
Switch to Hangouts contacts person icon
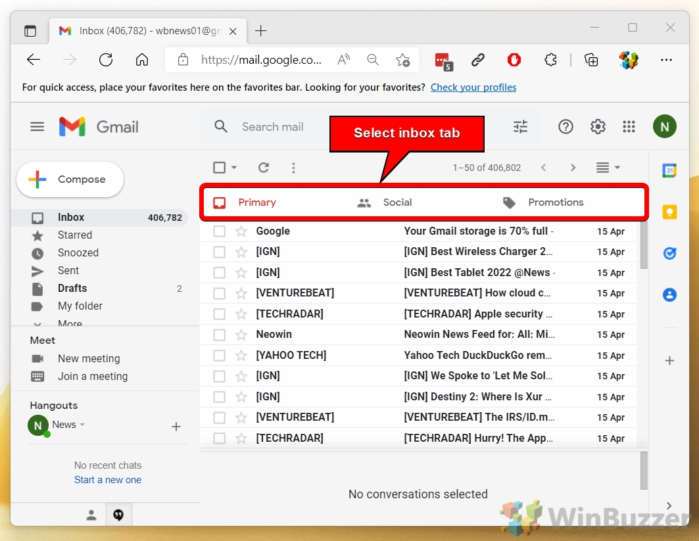point(91,515)
